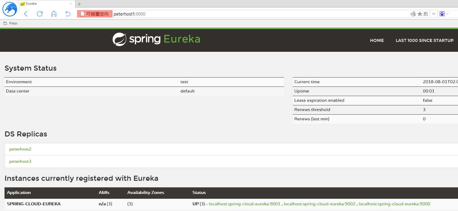Click the Application column header
This screenshot has height=211, width=458.
point(19,192)
